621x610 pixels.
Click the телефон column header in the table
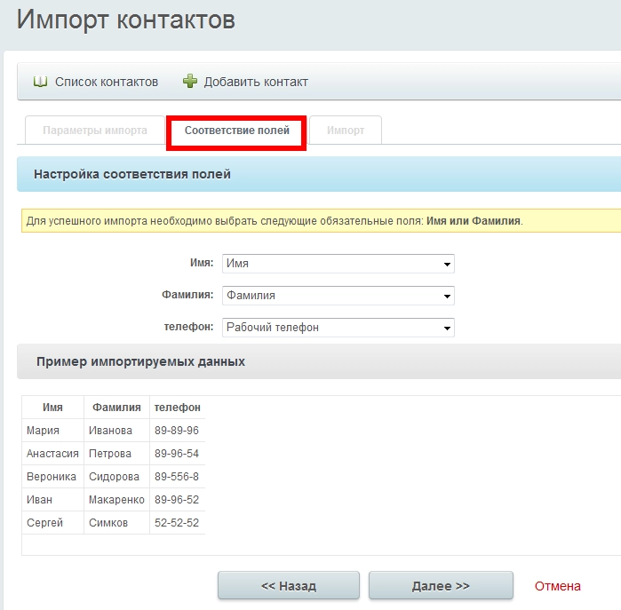coord(178,408)
